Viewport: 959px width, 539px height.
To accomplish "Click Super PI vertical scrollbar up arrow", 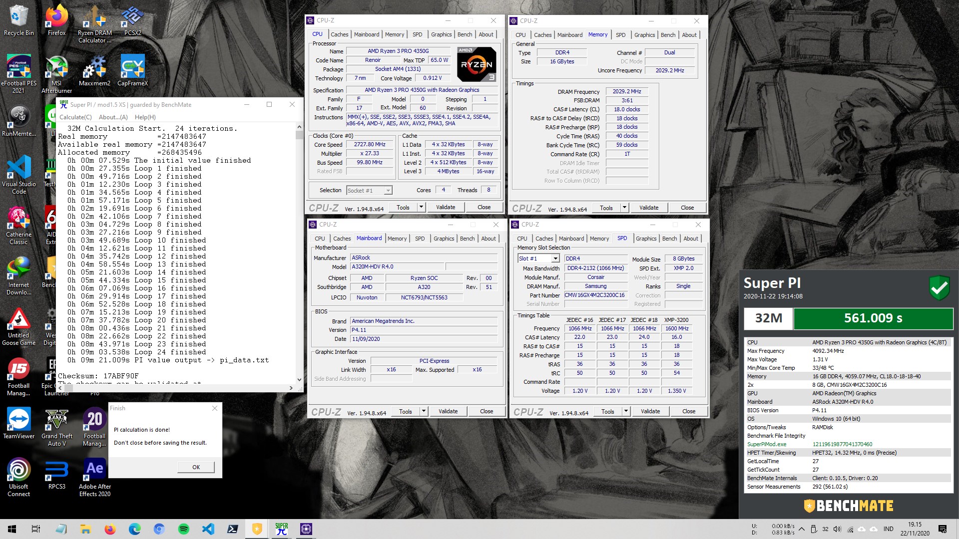I will [x=299, y=127].
